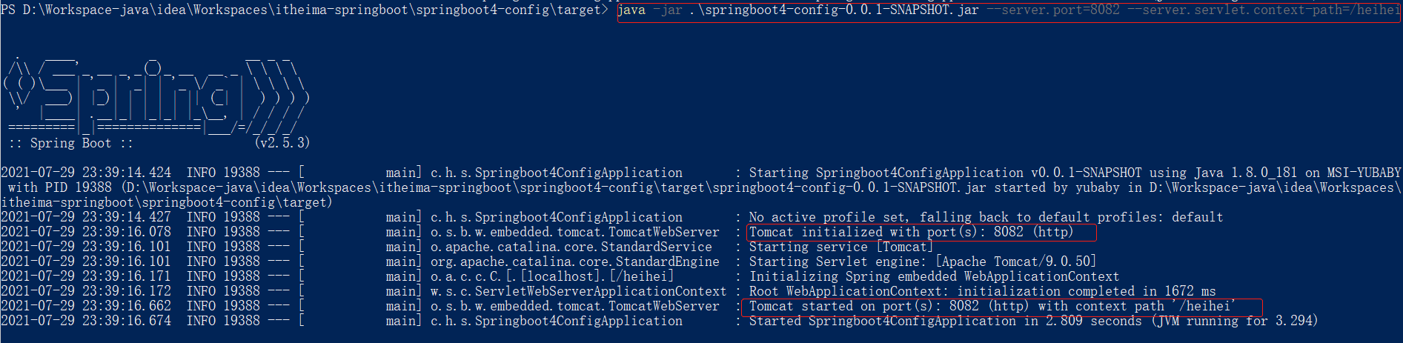This screenshot has width=1403, height=343.
Task: Click the w.s.c.ServletWebServerApplicationContext logger name
Action: (x=578, y=291)
